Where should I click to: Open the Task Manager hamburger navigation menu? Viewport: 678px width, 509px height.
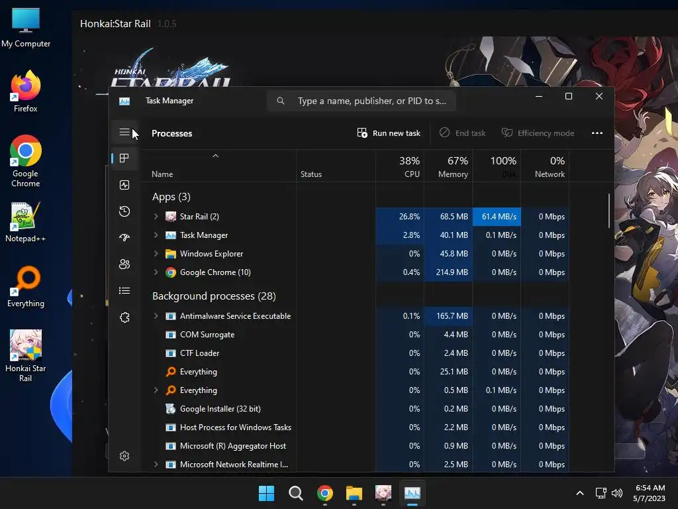[124, 132]
